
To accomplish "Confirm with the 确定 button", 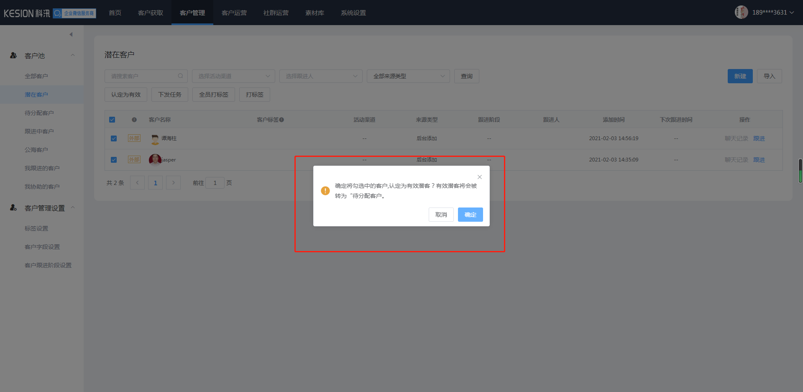I will click(x=470, y=215).
